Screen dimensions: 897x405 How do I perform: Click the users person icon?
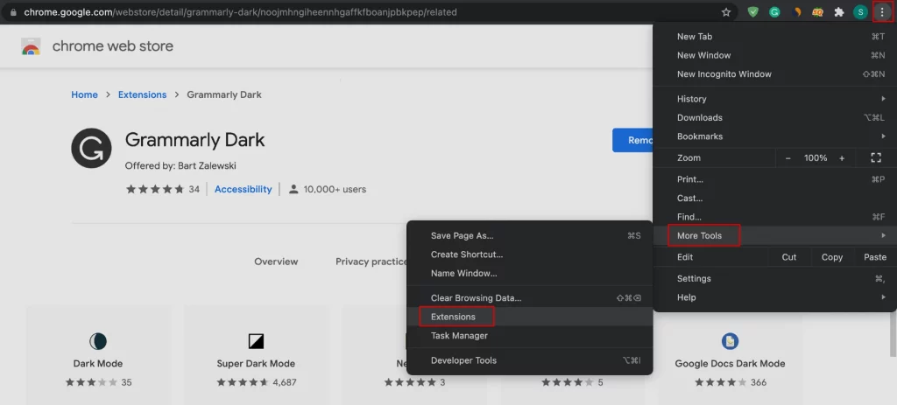[293, 189]
